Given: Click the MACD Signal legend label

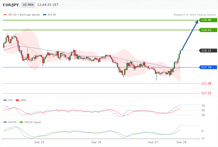Looking at the screenshot, I should 33,122.
